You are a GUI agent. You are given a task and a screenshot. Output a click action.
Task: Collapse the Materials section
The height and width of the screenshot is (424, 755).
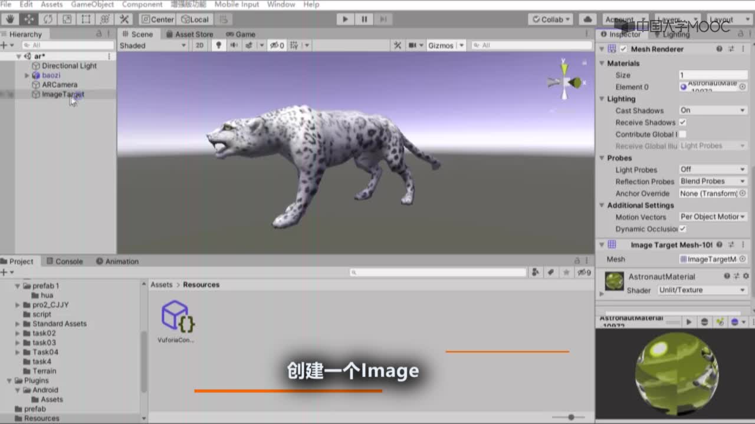click(x=602, y=63)
